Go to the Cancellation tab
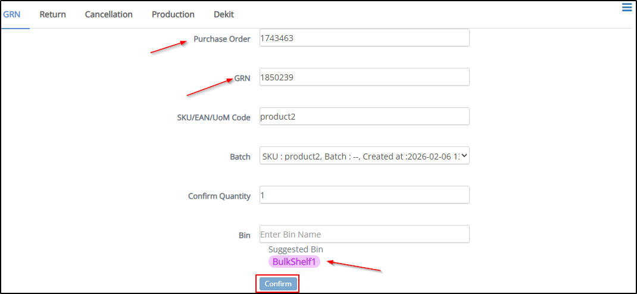Image resolution: width=637 pixels, height=294 pixels. pyautogui.click(x=108, y=14)
